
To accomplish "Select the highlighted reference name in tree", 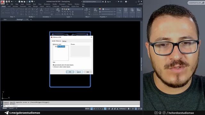I will (x=61, y=47).
